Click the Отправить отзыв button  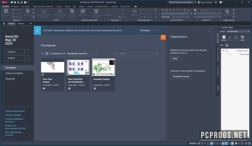click(181, 76)
